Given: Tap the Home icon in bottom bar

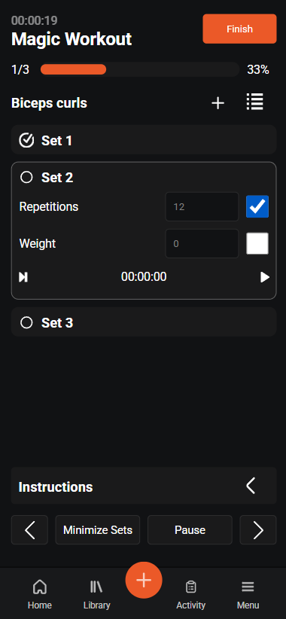Looking at the screenshot, I should click(39, 587).
